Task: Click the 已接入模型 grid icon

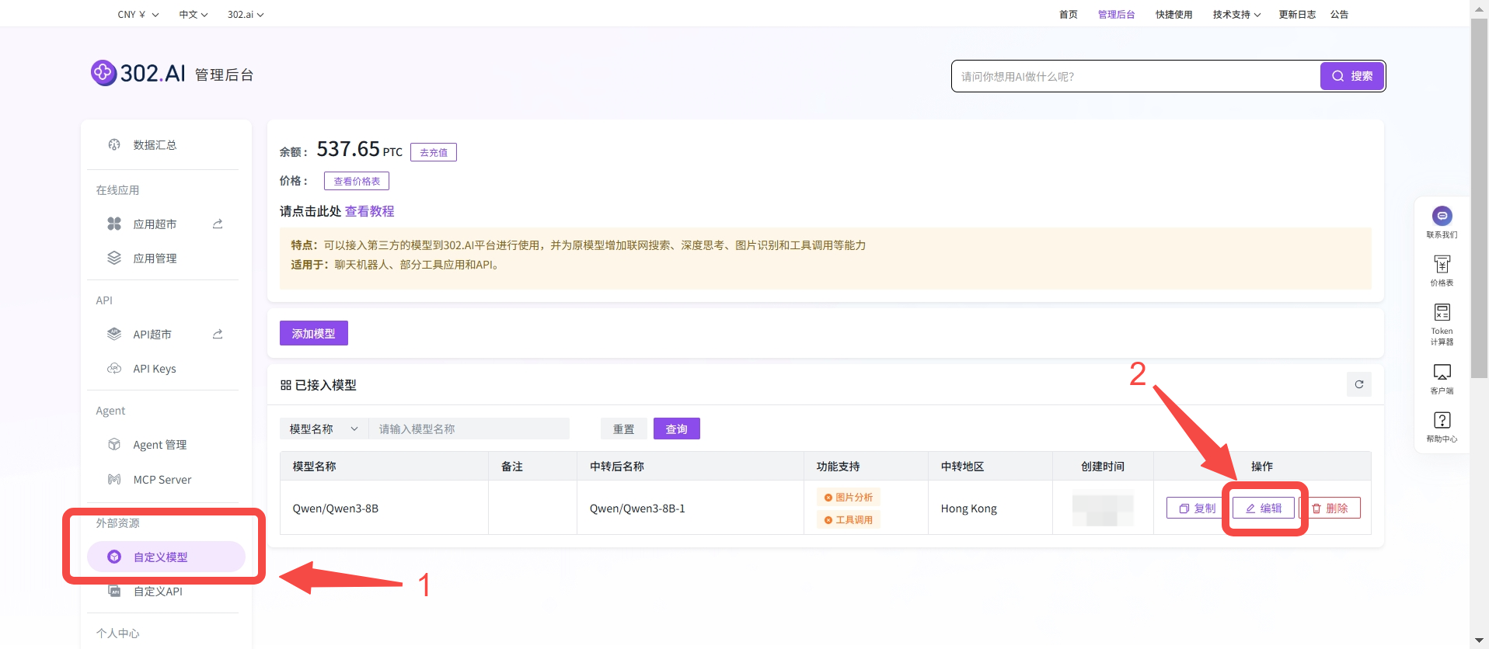Action: click(286, 385)
